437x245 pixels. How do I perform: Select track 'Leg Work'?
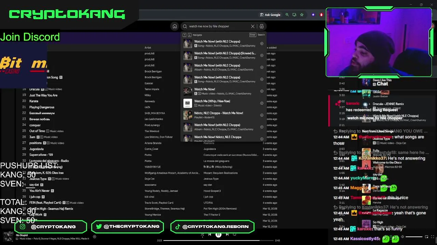(x=36, y=215)
